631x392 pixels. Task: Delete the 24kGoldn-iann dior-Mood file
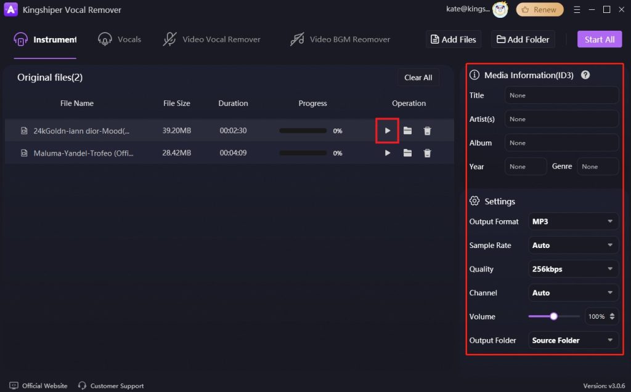tap(428, 130)
